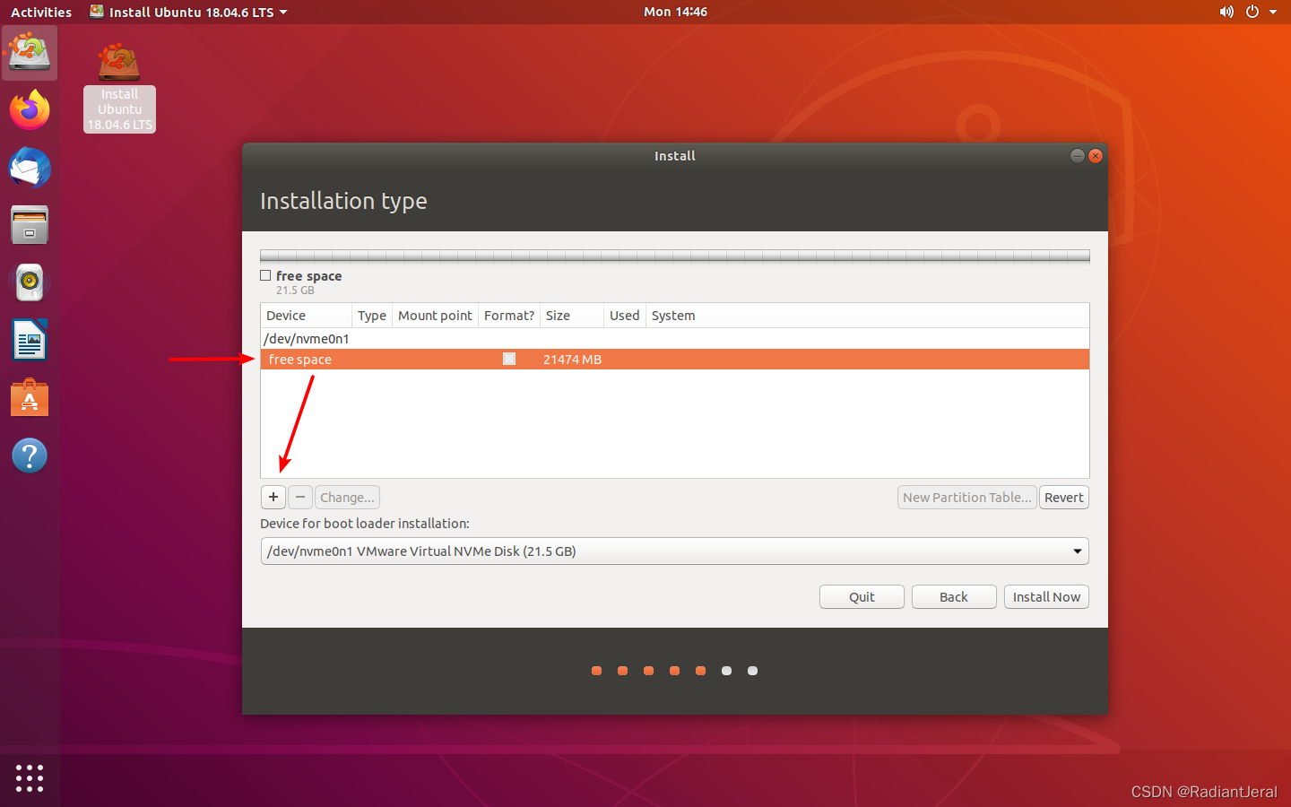Click the Format? column header
The image size is (1291, 807).
(x=509, y=316)
